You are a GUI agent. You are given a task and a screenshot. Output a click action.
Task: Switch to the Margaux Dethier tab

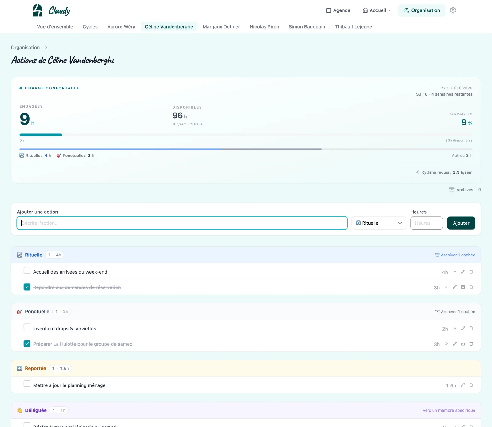(x=221, y=27)
